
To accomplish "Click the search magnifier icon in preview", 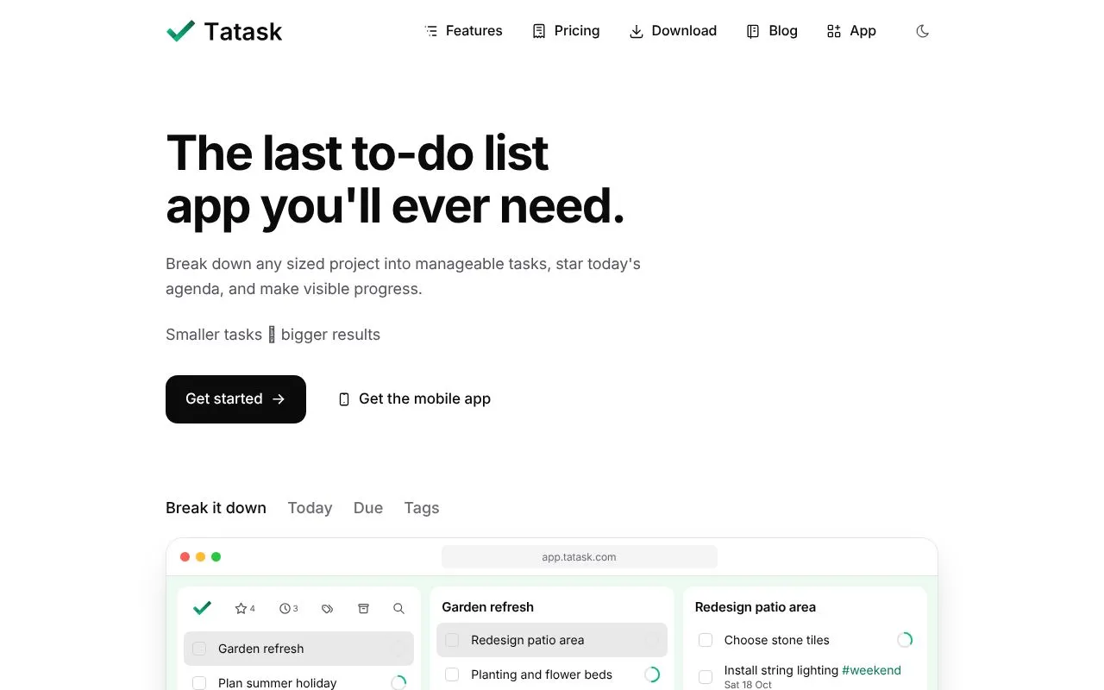I will [398, 608].
